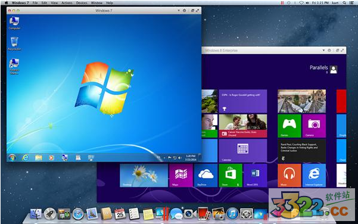
Task: Open the Windows 7 Start orb
Action: [x=12, y=157]
